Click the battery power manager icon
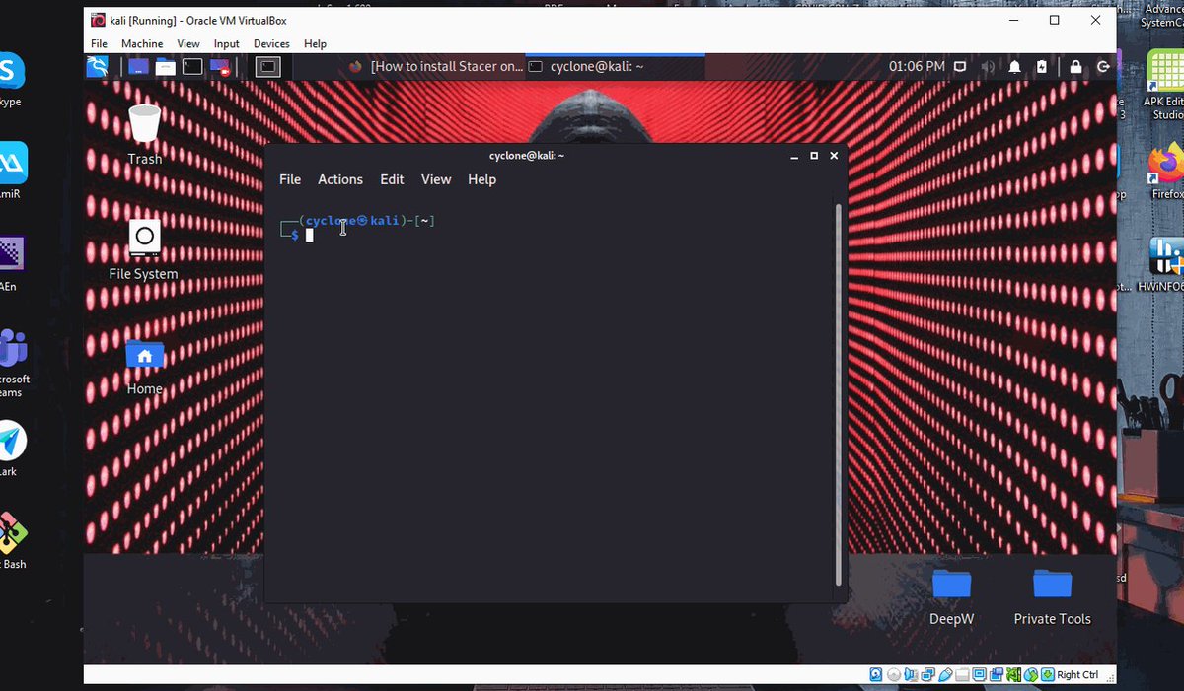 click(1042, 67)
